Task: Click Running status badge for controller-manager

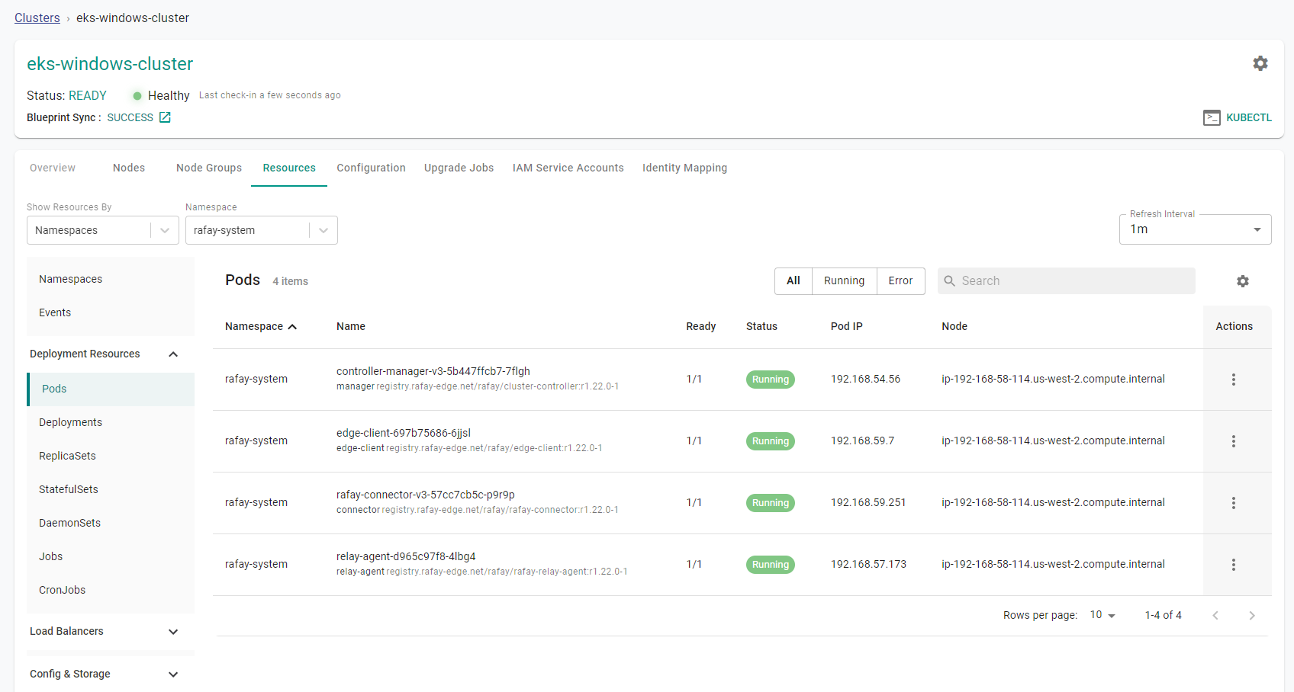Action: pyautogui.click(x=771, y=380)
